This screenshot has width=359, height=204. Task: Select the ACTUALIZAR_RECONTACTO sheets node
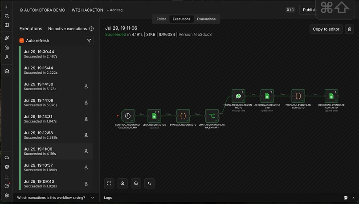pos(267,96)
